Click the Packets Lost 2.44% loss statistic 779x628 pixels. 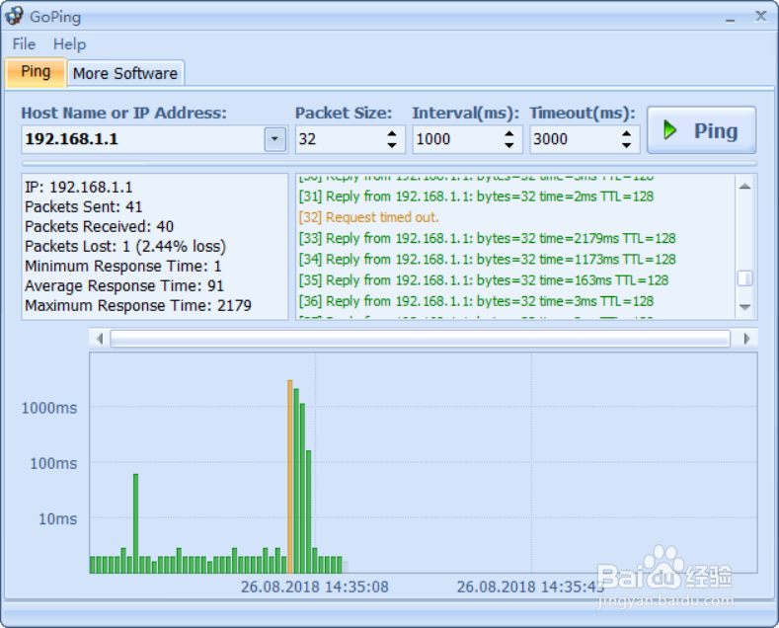click(125, 247)
